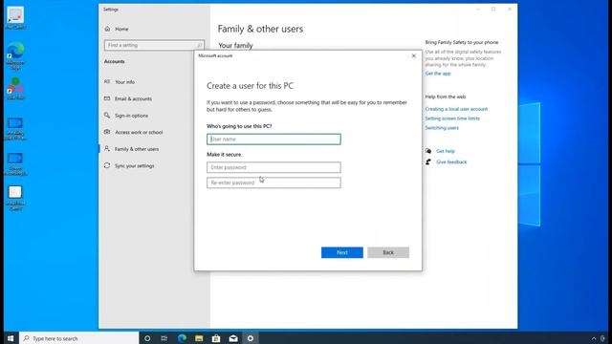Open Sync your settings page
The width and height of the screenshot is (612, 344).
pos(134,165)
